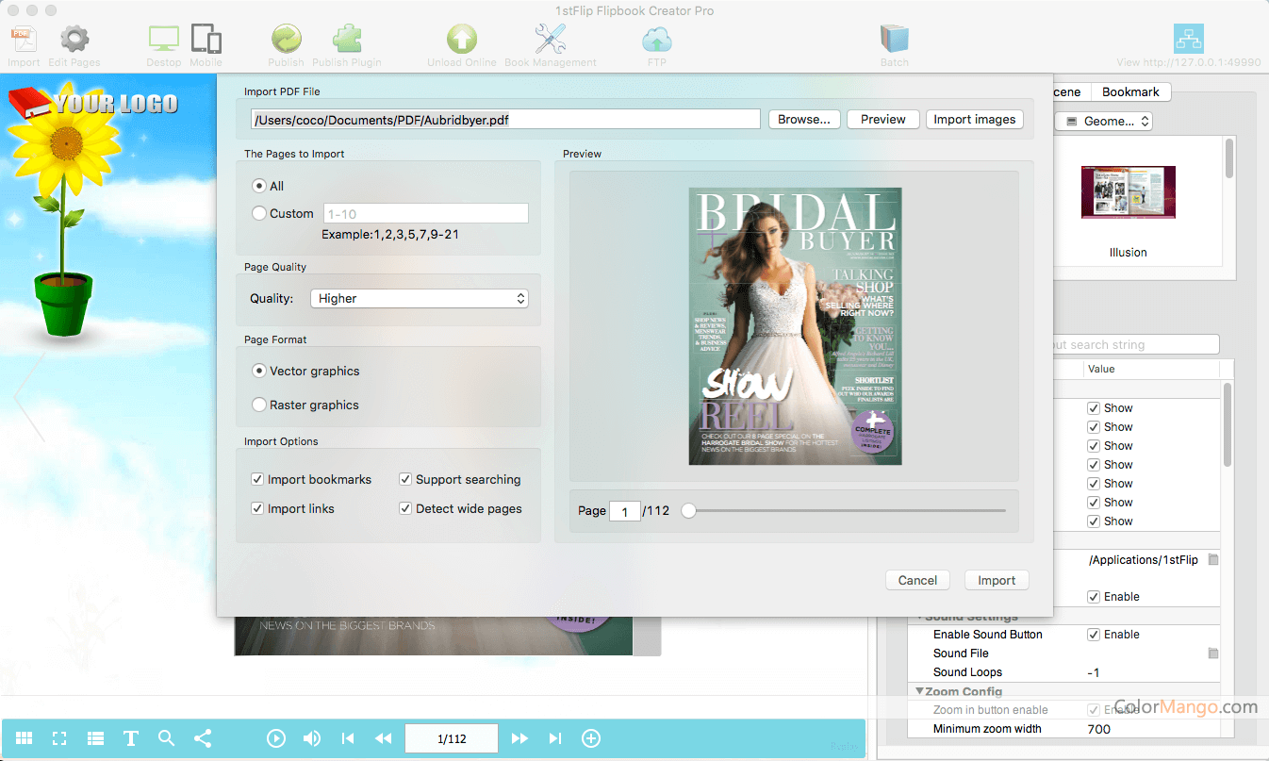Click the 1/112 page field in bottom bar
The image size is (1269, 761).
click(452, 738)
